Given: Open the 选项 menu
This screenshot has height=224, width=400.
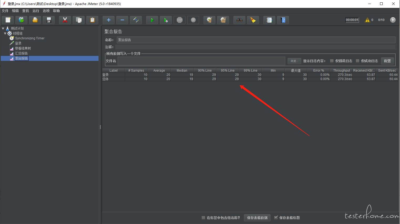Looking at the screenshot, I should 46,11.
